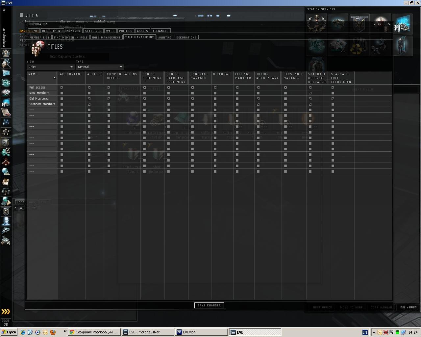Open the stack of papers icon in sidebar
Image resolution: width=421 pixels, height=337 pixels.
coord(6,113)
